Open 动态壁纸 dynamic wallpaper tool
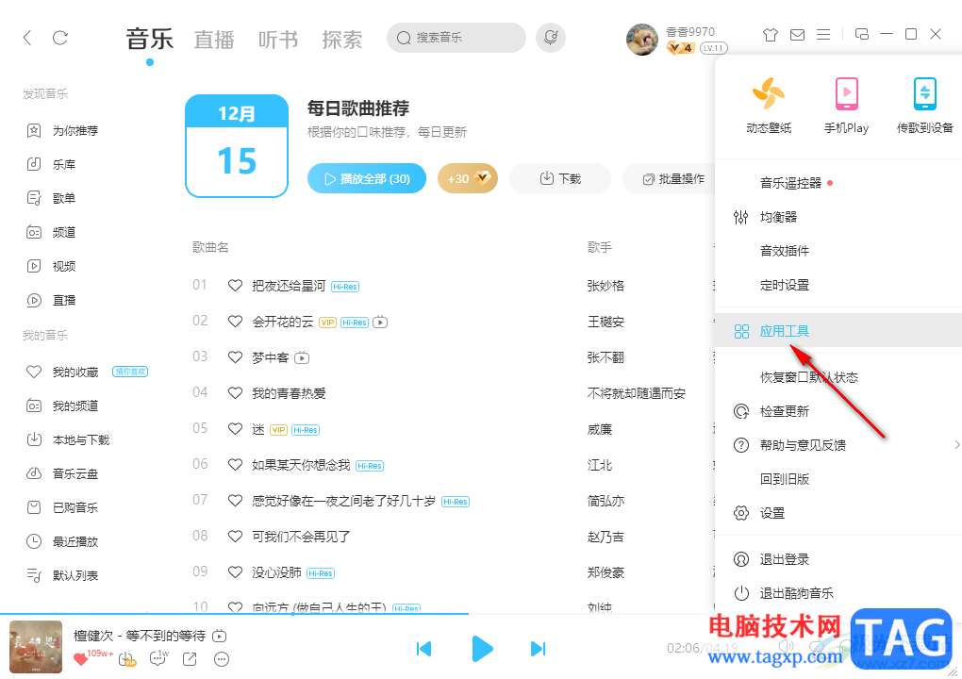Screen dimensions: 962x679 coord(768,105)
